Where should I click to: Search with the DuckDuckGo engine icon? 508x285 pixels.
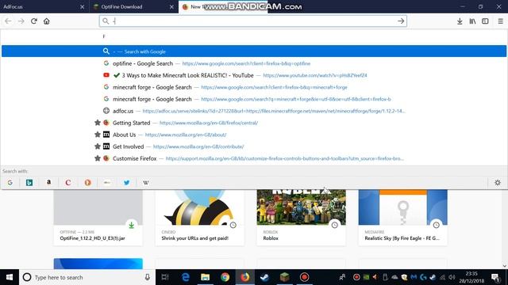pyautogui.click(x=87, y=183)
